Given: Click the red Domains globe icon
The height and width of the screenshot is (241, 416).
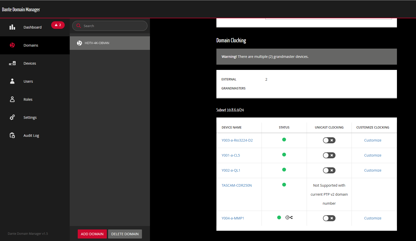Looking at the screenshot, I should pyautogui.click(x=12, y=45).
